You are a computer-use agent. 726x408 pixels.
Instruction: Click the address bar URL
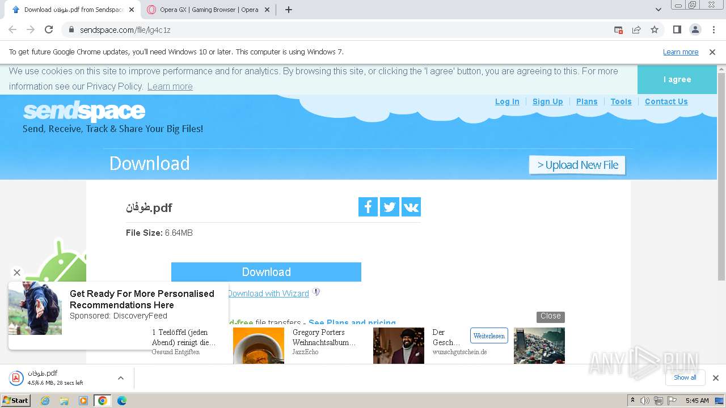125,29
